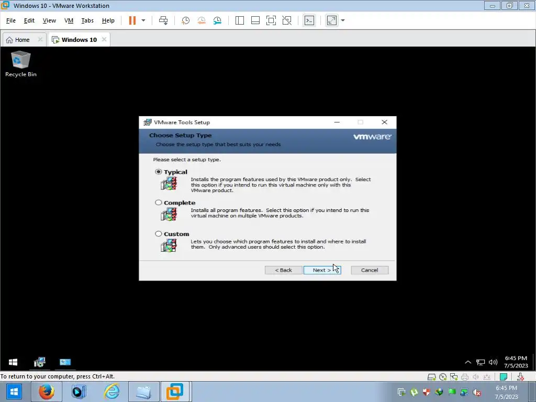536x402 pixels.
Task: Click VMware Workstation host taskbar icon
Action: tap(175, 392)
